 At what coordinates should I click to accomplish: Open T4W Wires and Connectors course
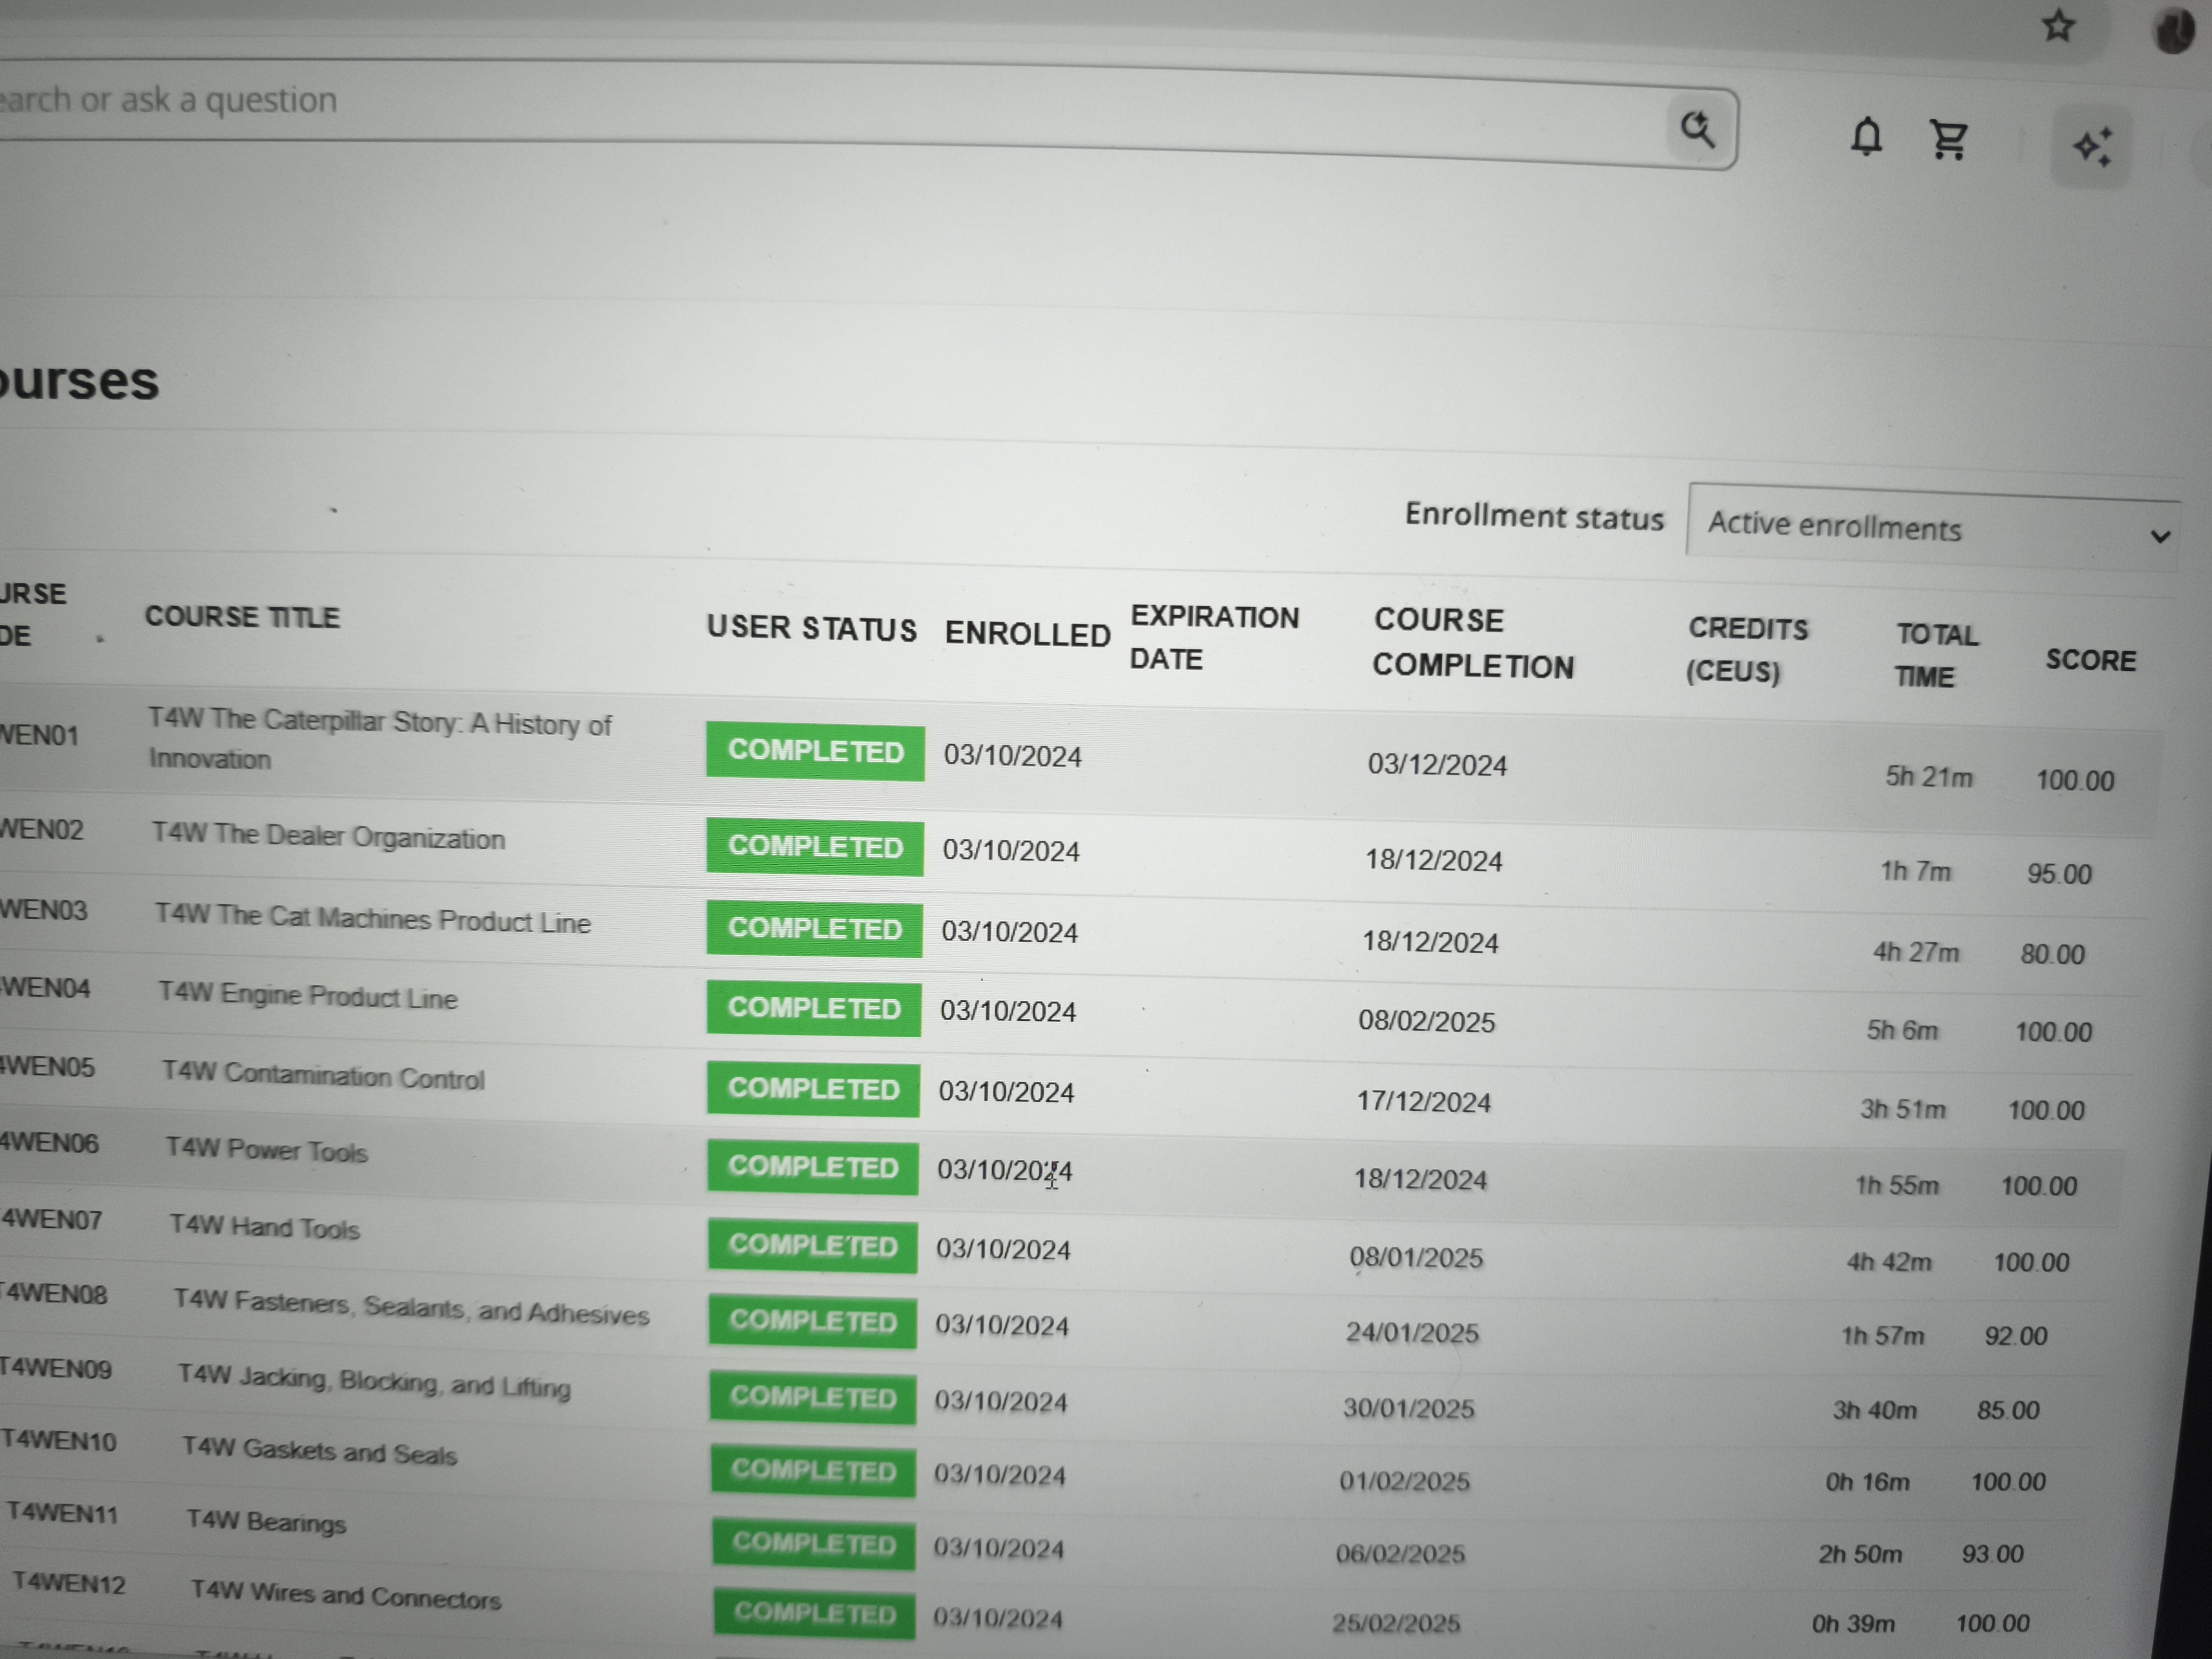pos(346,1596)
